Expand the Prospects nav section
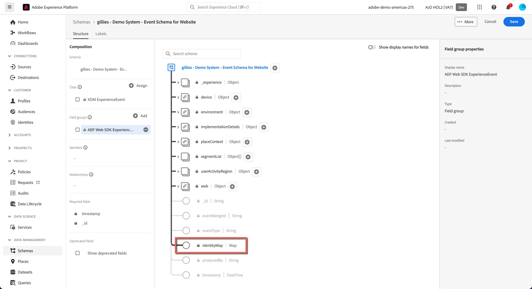The width and height of the screenshot is (532, 289). pos(9,148)
